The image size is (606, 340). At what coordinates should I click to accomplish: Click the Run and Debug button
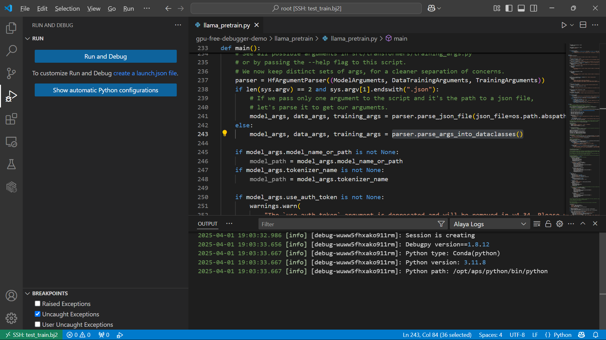coord(105,56)
